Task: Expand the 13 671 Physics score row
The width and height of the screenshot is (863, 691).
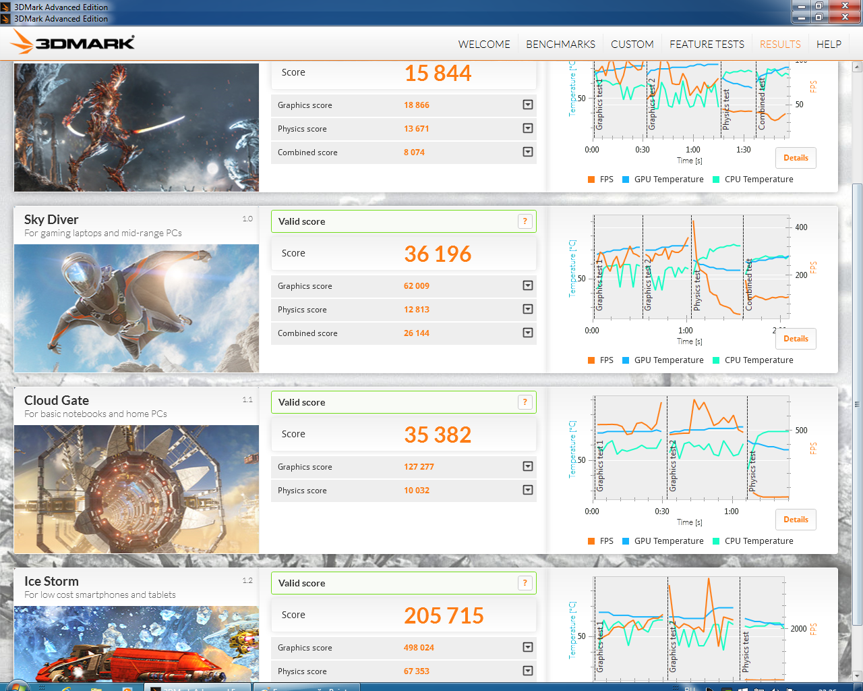Action: (528, 128)
